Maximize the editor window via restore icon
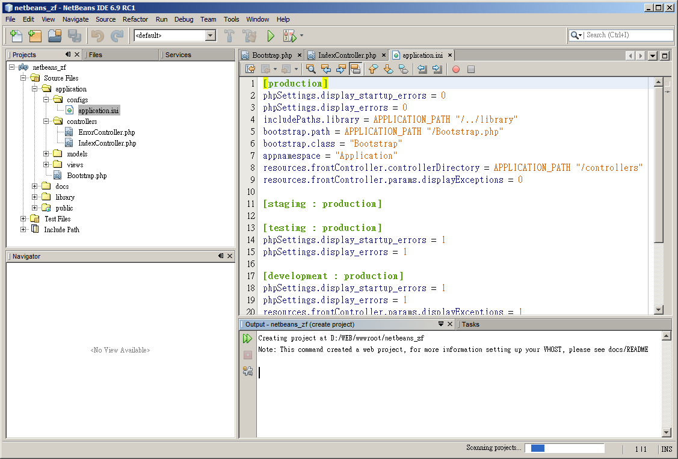 pos(665,55)
